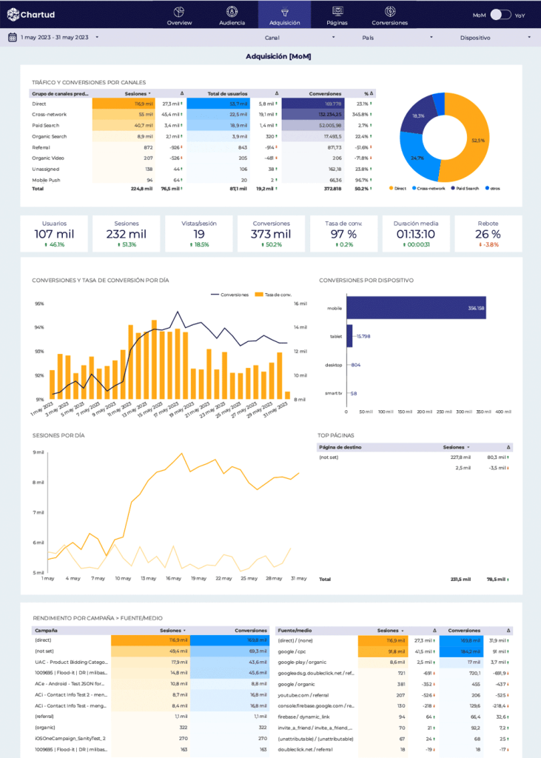Sort Fuente/medio table by Sesiones header
This screenshot has width=541, height=758.
(390, 631)
